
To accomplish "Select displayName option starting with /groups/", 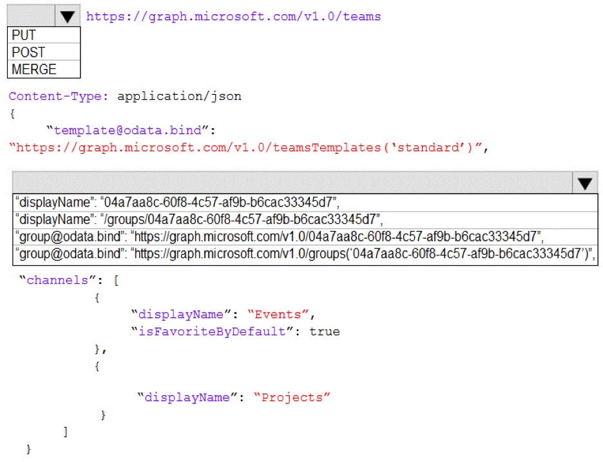I will click(305, 219).
